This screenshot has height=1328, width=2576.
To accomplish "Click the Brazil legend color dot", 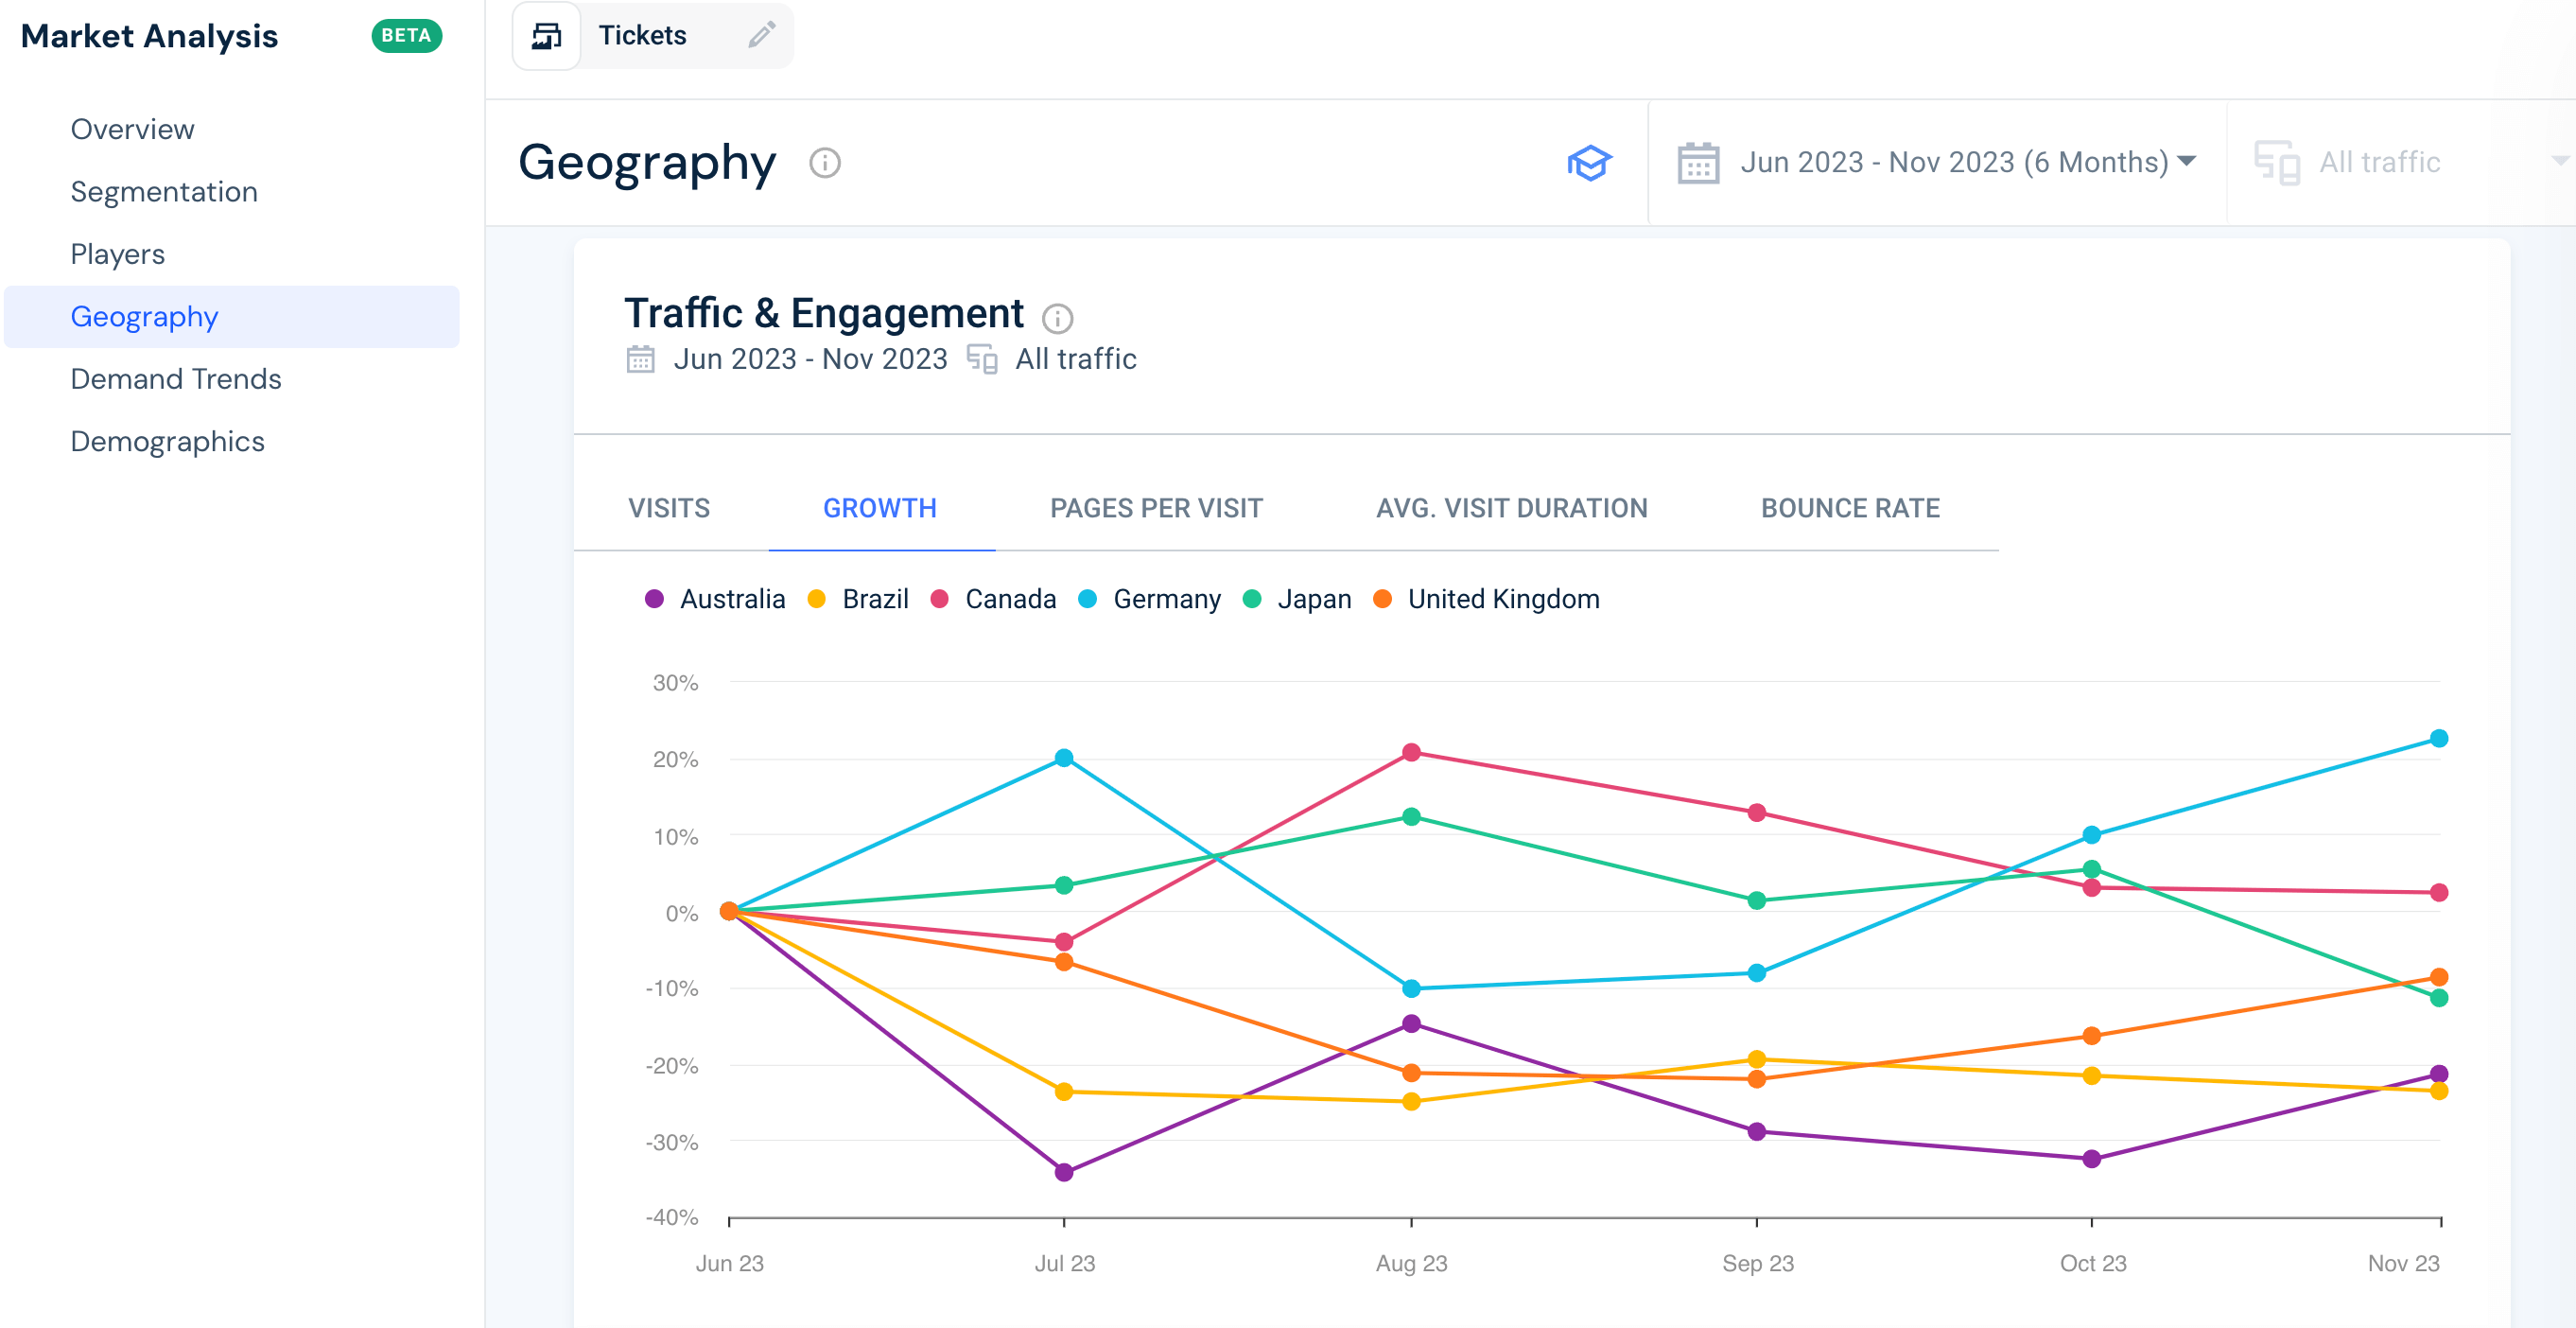I will [817, 598].
